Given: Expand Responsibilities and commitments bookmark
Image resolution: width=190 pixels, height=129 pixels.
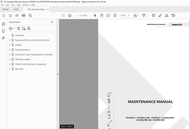Looking at the screenshot, I should pos(9,40).
